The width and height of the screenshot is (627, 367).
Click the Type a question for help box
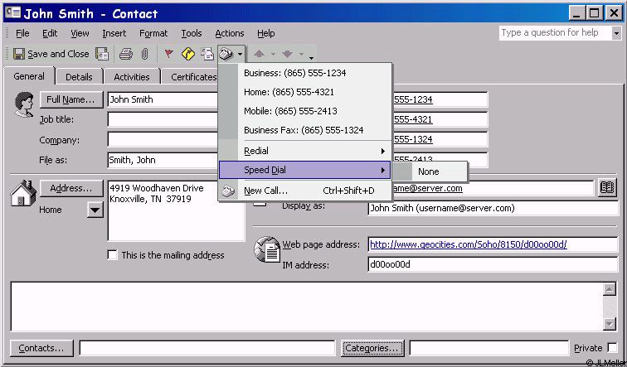tap(555, 33)
